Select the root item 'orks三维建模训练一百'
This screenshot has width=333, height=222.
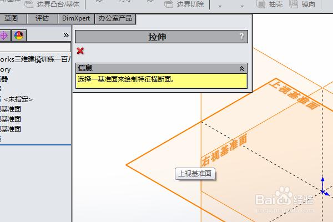click(x=36, y=59)
